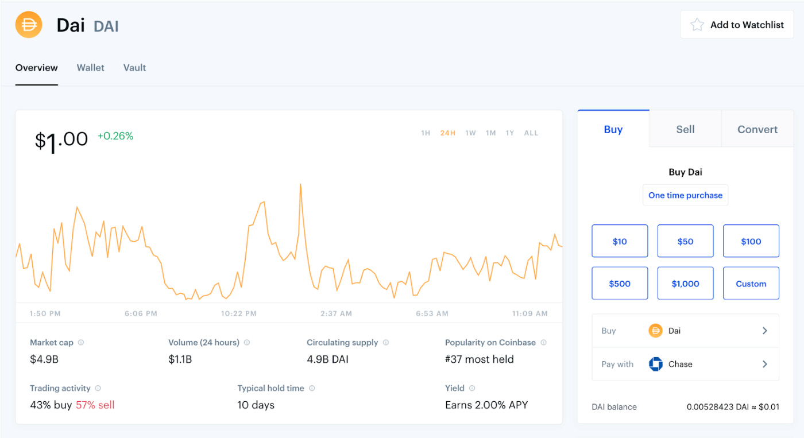Viewport: 804px width, 438px height.
Task: Open the One time purchase frequency selector
Action: [685, 195]
